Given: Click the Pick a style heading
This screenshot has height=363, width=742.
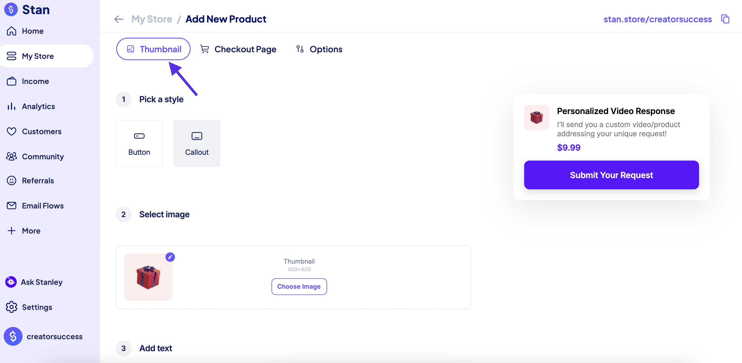Looking at the screenshot, I should click(161, 99).
